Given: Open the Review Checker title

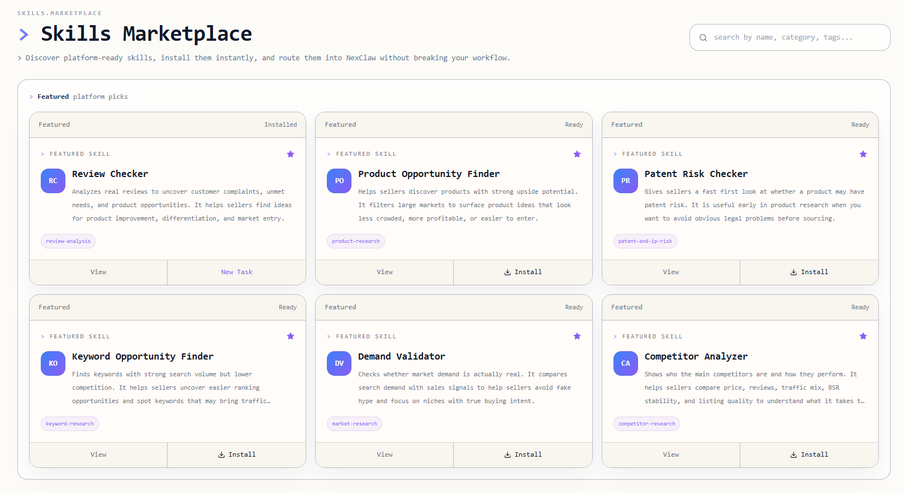Looking at the screenshot, I should [110, 174].
